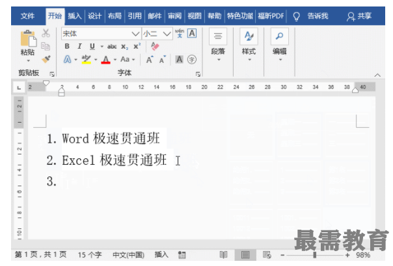Switch to the 福昕PDF tab
The image size is (393, 266).
271,16
